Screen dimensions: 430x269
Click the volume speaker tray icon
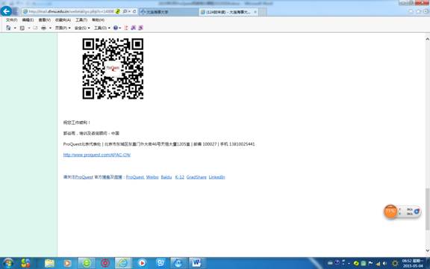tap(384, 264)
